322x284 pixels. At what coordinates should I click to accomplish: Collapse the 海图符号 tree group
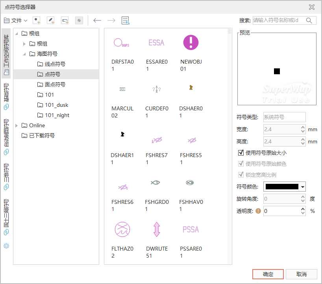click(24, 54)
